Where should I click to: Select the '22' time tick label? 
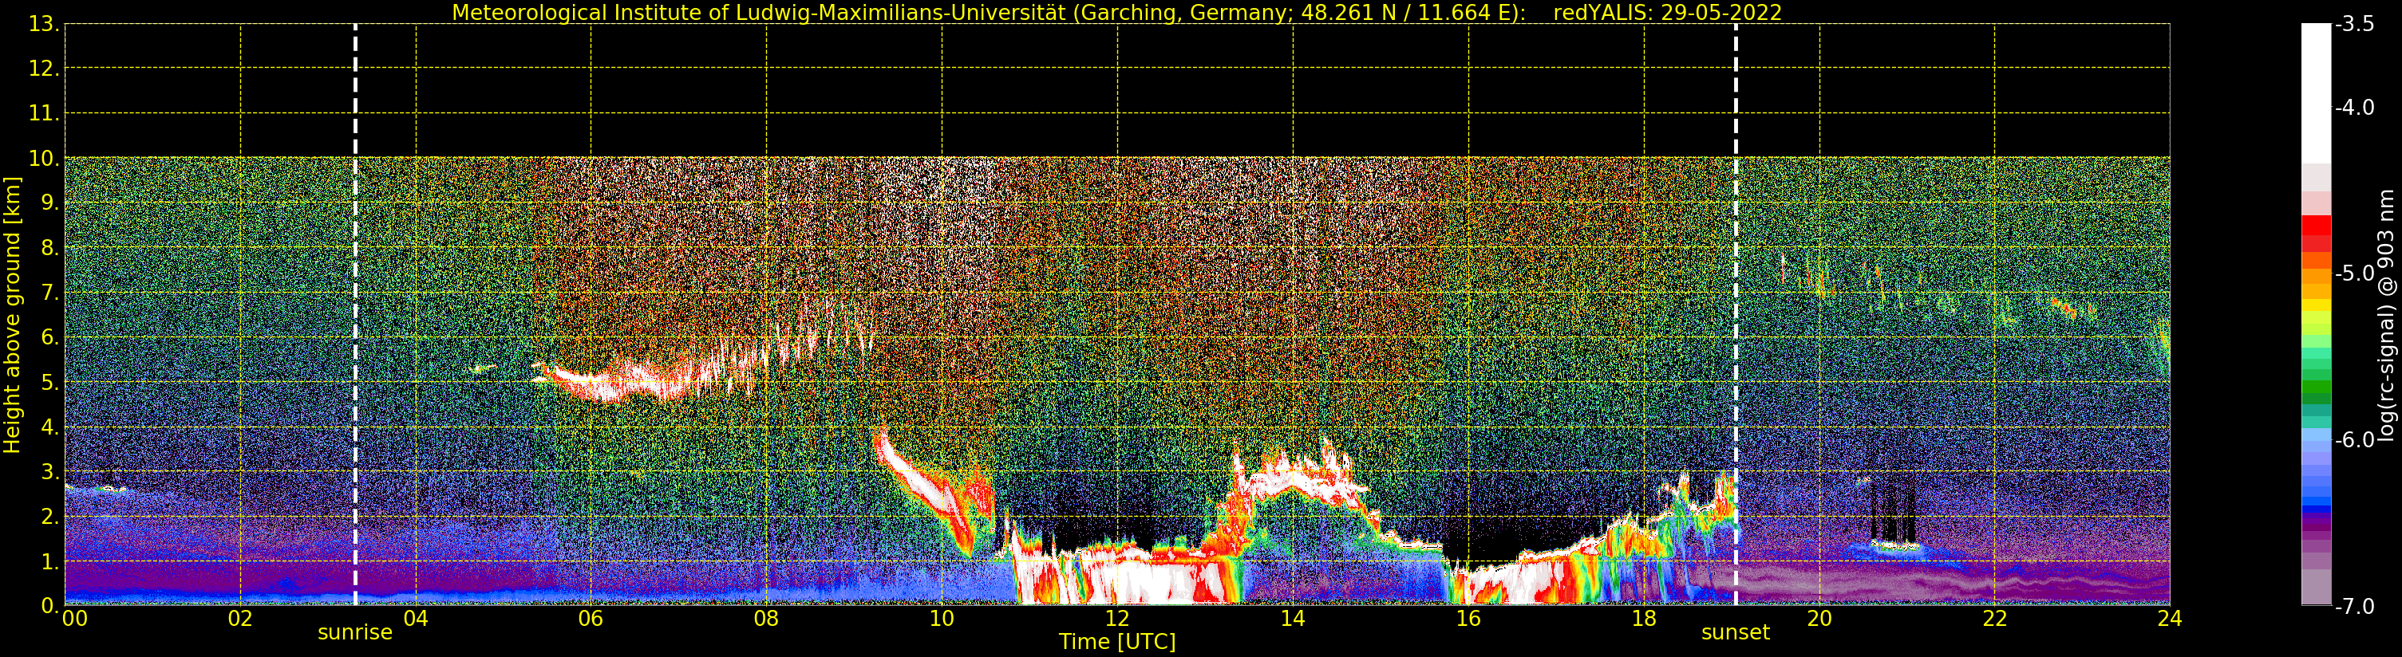[1994, 619]
